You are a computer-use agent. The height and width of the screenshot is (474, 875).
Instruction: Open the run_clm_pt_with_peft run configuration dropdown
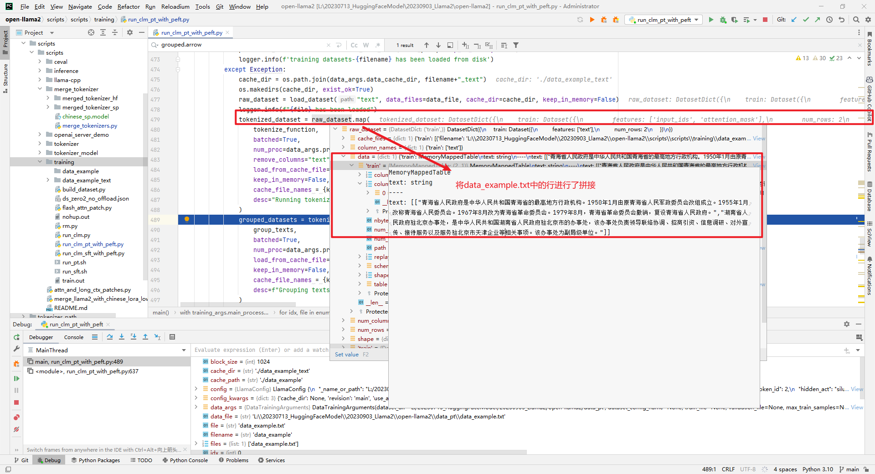(x=664, y=20)
